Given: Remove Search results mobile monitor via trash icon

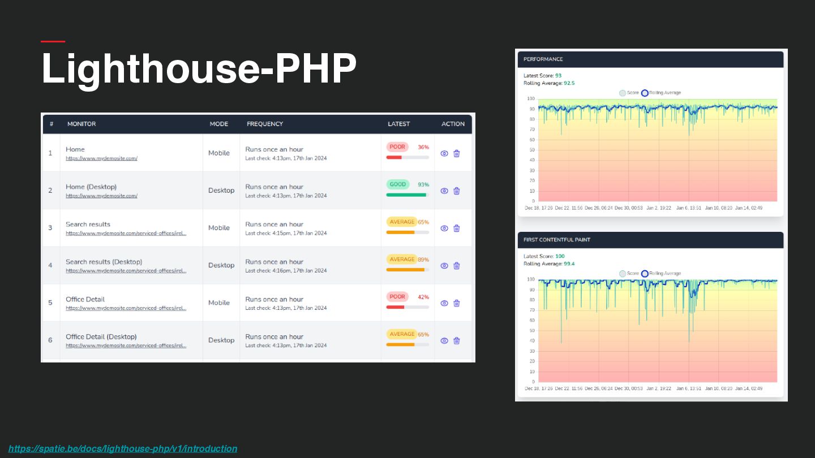Looking at the screenshot, I should [457, 228].
